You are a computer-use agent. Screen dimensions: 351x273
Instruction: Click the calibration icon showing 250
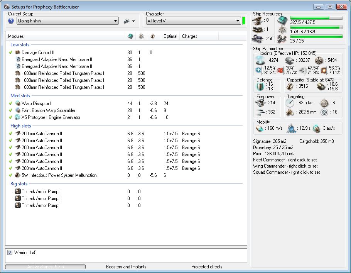257,39
